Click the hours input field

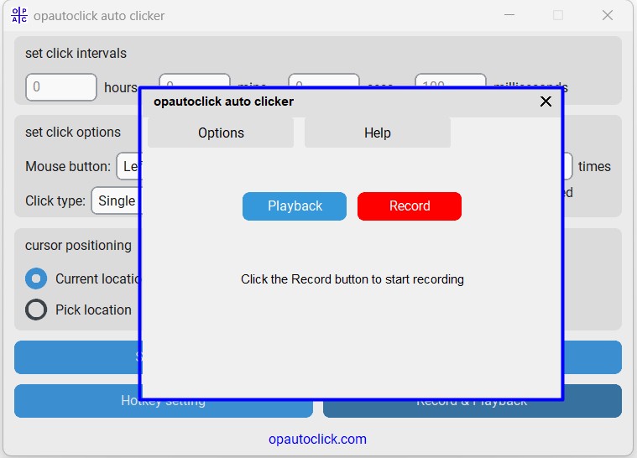pyautogui.click(x=61, y=87)
